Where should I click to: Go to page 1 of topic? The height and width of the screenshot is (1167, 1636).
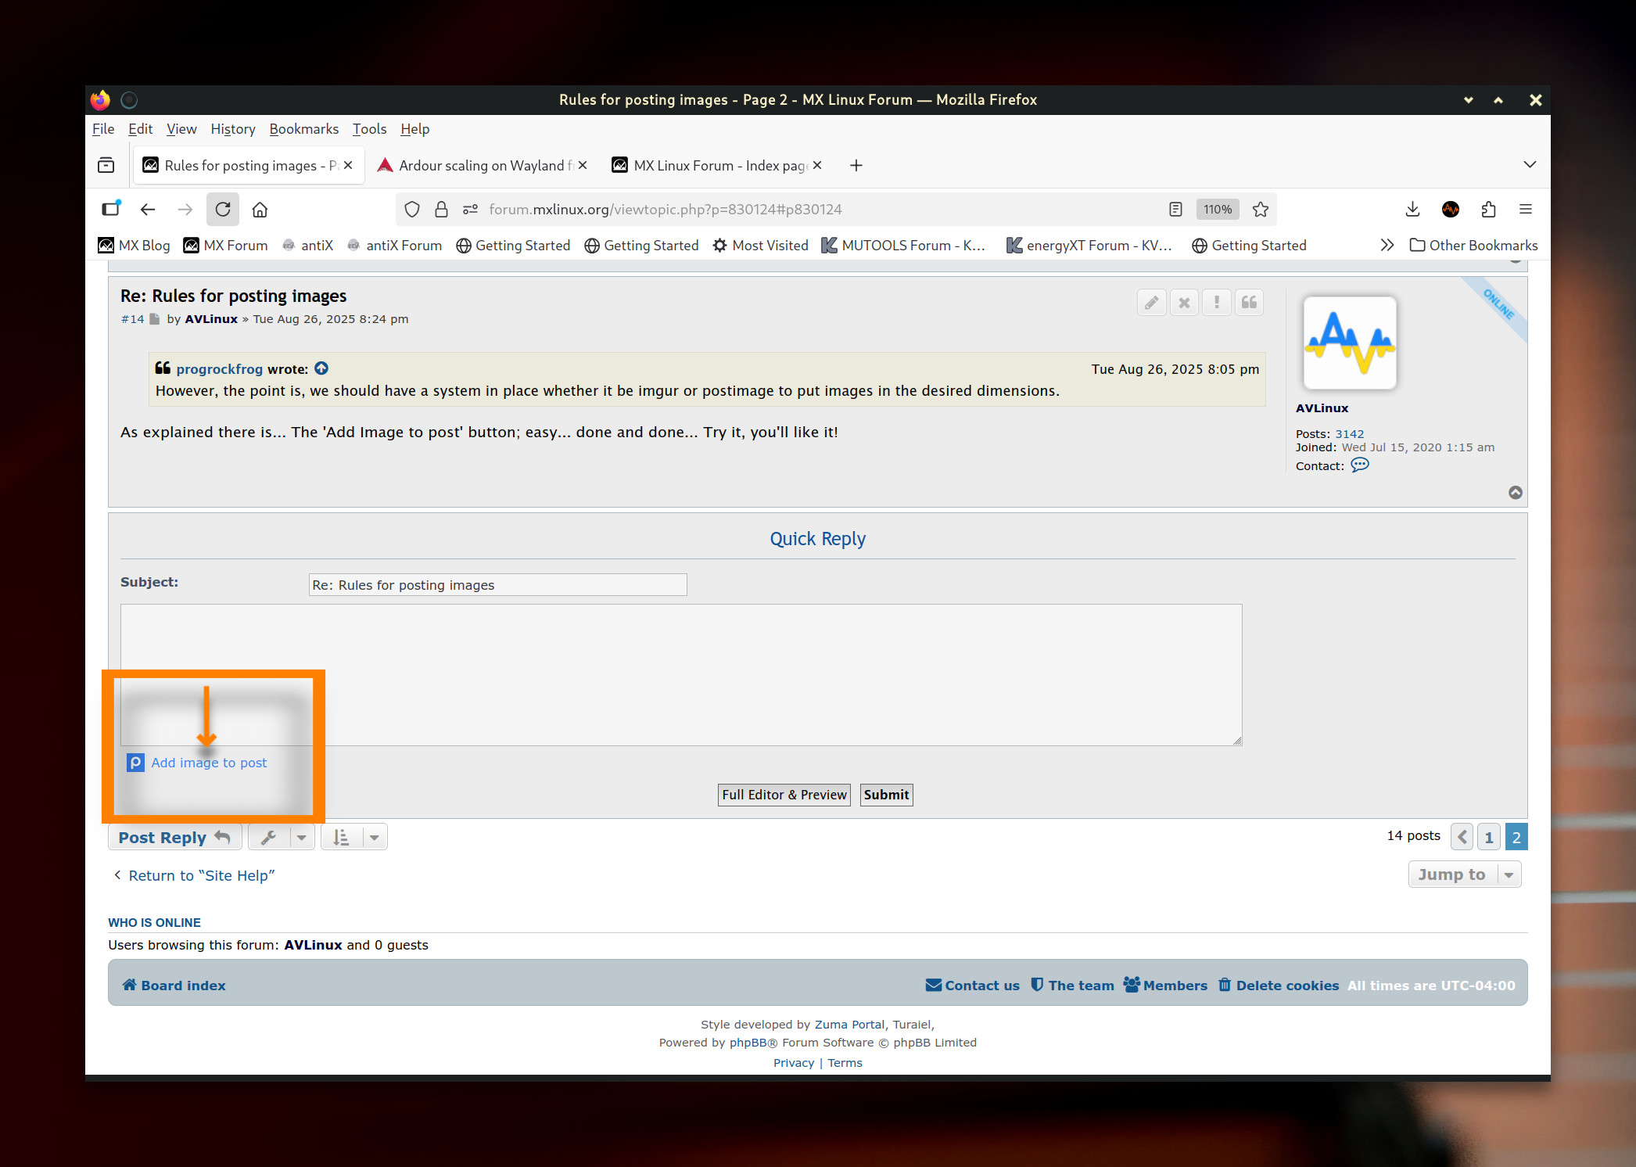point(1488,837)
